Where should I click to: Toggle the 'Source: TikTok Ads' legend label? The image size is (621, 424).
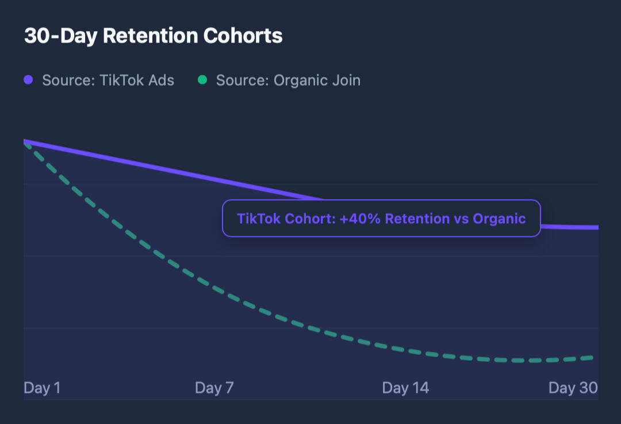coord(108,80)
